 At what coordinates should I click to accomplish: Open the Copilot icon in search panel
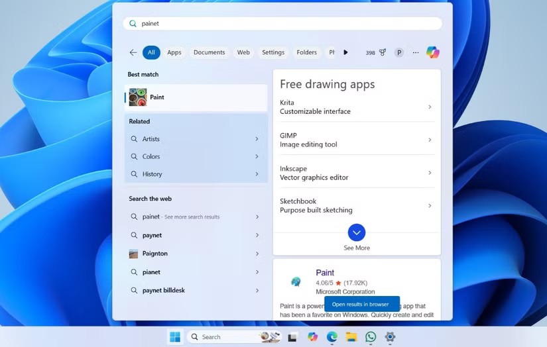click(x=432, y=52)
